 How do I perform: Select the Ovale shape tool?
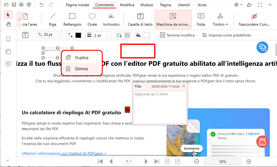92,20
